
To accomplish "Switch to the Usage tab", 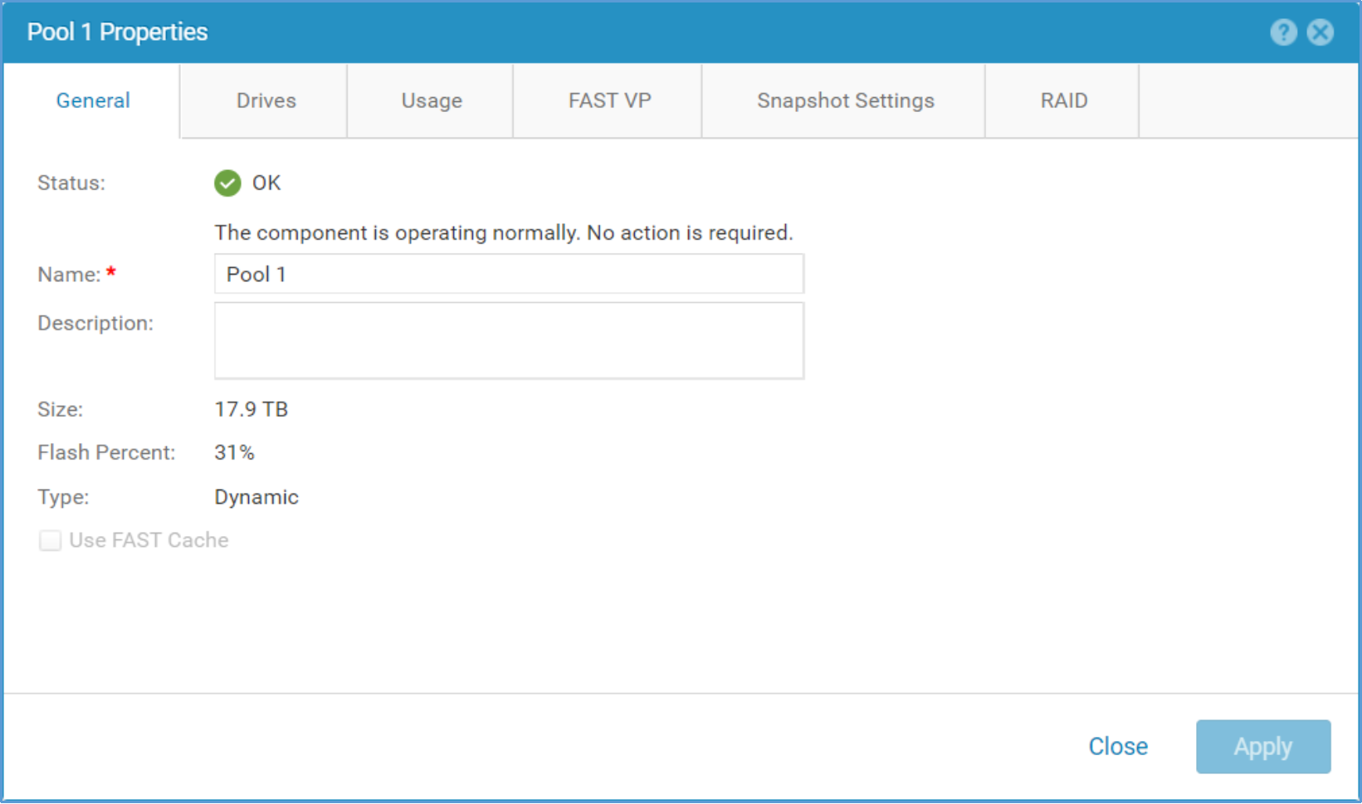I will (x=432, y=100).
